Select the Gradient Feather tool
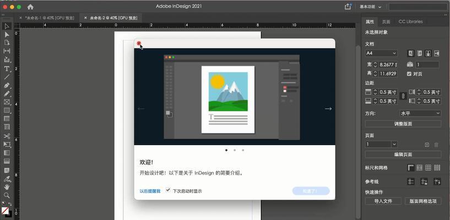Image resolution: width=450 pixels, height=220 pixels. (x=7, y=161)
